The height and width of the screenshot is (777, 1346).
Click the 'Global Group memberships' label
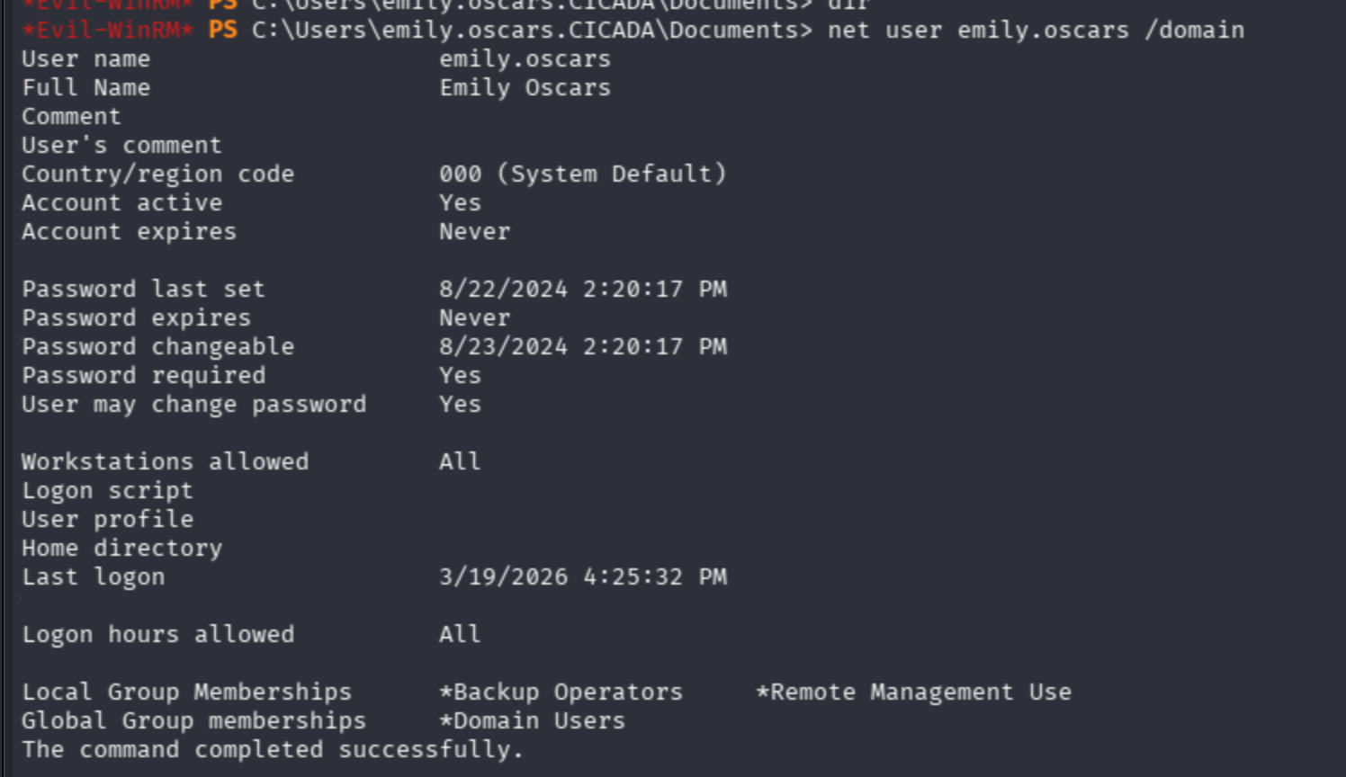(193, 721)
